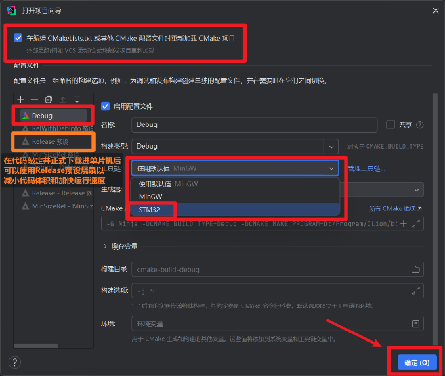
Task: Add CMake option with plus icon
Action: tap(403, 224)
